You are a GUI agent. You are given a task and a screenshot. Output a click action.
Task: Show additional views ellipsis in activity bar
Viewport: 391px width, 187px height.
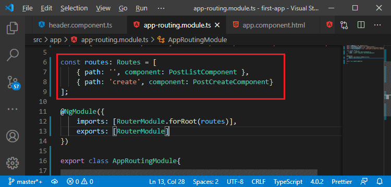tap(13, 109)
